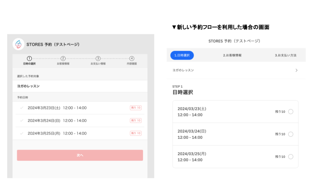Click the pink 次へ button
Image resolution: width=329 pixels, height=185 pixels.
coord(80,155)
